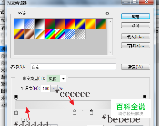Viewport: 159px width, 126px height.
Task: Click the 名称 name field containing 自定
Action: click(x=73, y=67)
